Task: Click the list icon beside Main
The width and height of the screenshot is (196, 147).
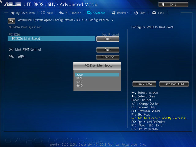Action: click(43, 13)
